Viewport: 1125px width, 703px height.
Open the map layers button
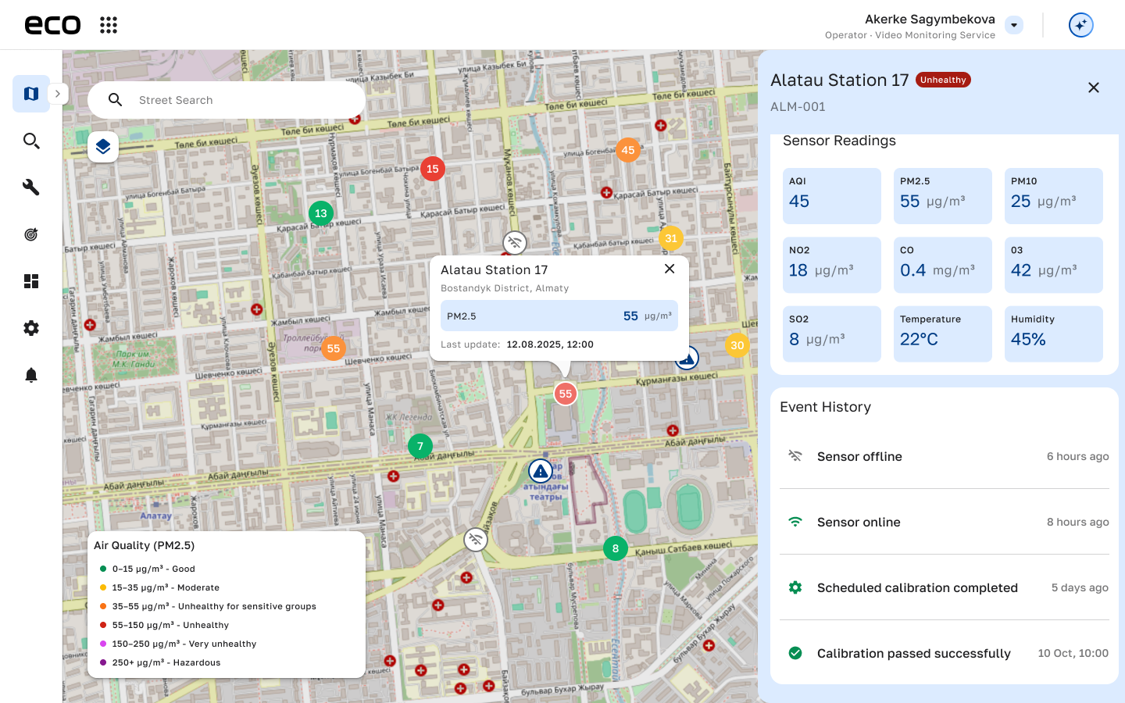[x=103, y=147]
